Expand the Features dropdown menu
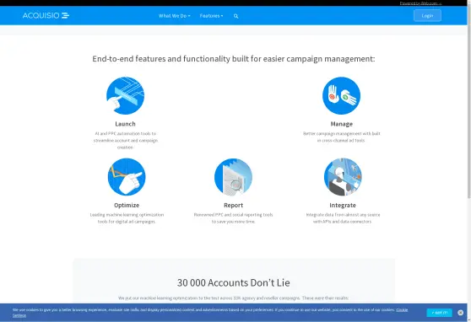 (x=211, y=16)
